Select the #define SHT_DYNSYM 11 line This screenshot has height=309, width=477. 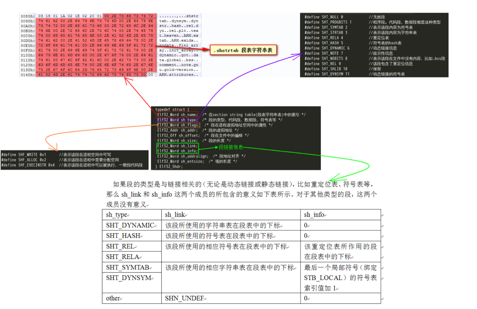tap(326, 74)
